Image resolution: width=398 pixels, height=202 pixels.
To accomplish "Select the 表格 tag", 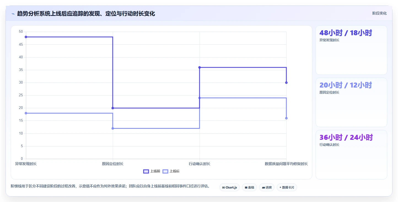I will [249, 187].
